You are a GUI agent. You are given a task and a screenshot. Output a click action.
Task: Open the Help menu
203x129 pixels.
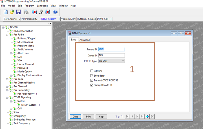(73, 6)
